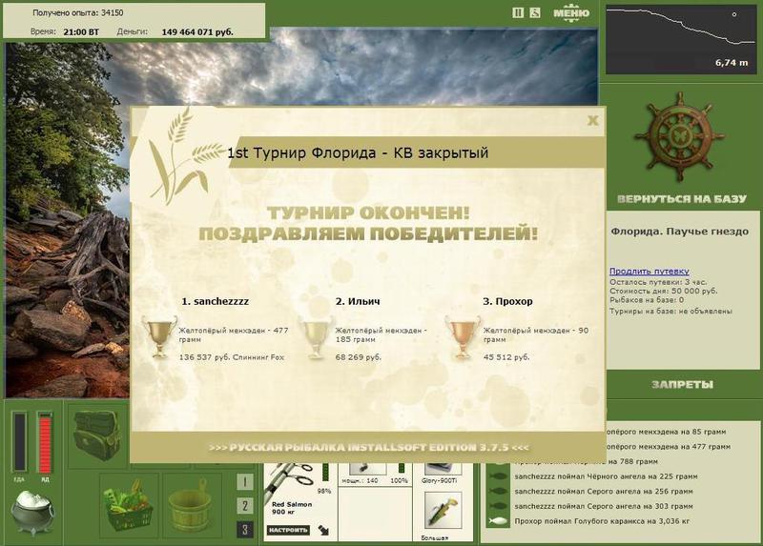Click the log entry ending 'менхэдена на 477 грамм'
Viewport: 763px width, 546px height.
point(668,446)
